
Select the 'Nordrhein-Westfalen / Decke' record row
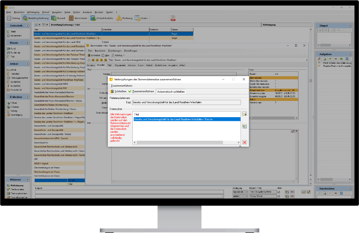click(x=187, y=119)
